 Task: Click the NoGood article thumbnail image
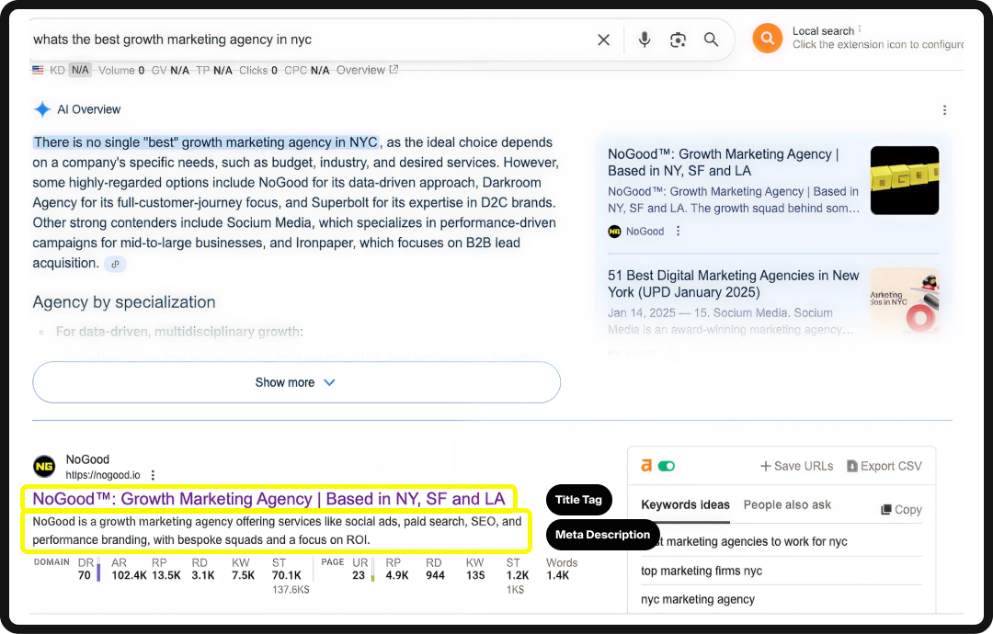tap(904, 180)
